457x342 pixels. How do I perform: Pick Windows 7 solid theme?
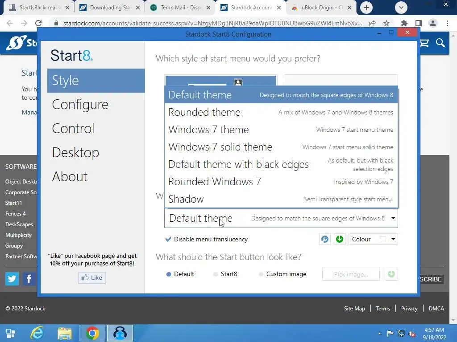coord(281,147)
